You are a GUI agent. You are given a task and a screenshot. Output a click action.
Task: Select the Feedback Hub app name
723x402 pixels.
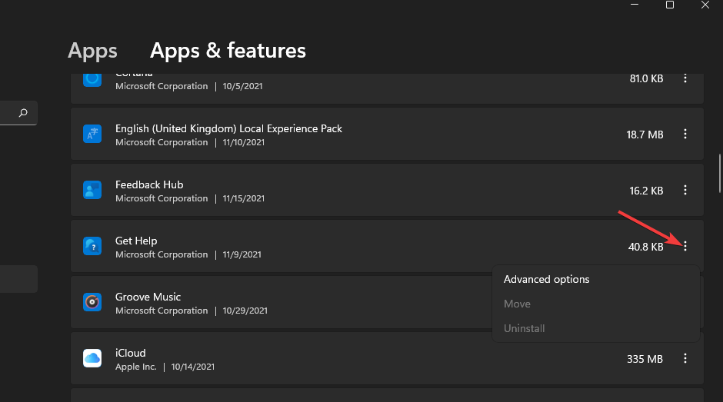click(149, 185)
